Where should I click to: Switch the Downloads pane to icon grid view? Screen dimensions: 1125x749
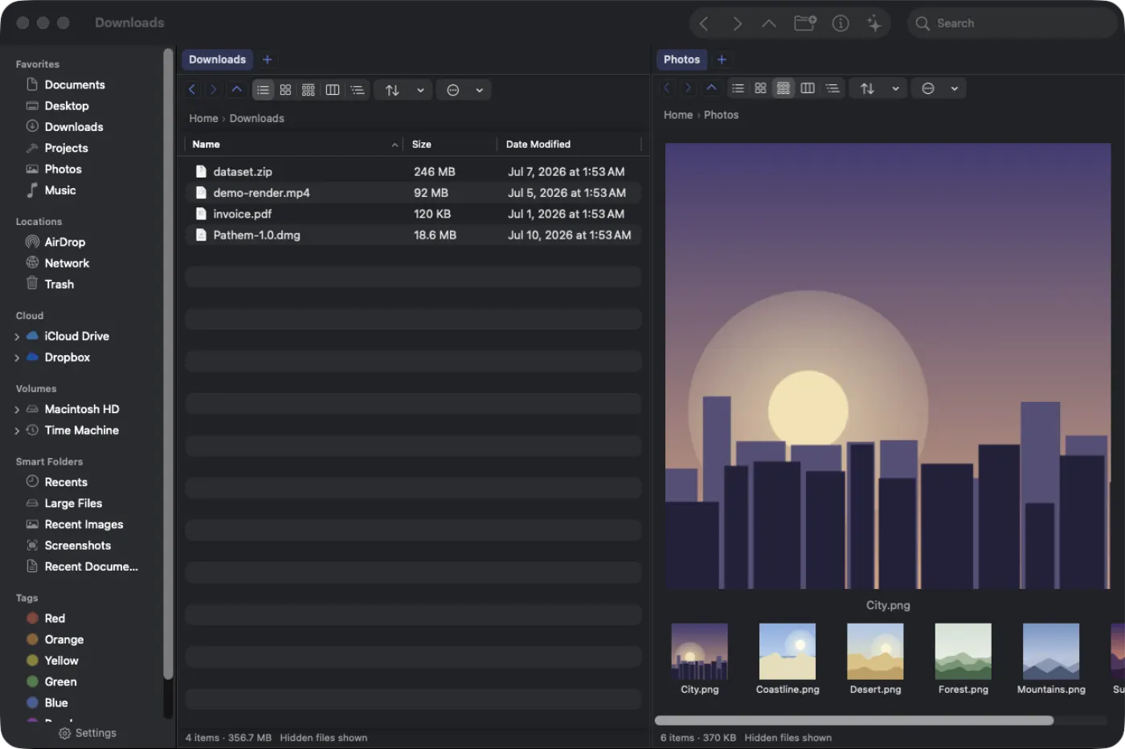285,90
